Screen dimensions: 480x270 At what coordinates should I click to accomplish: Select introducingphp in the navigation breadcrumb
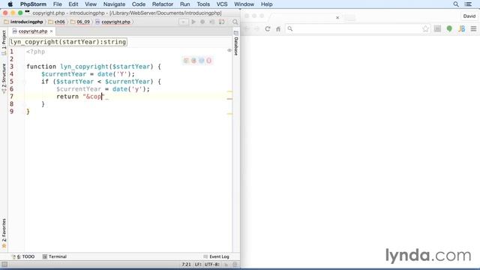click(x=23, y=22)
